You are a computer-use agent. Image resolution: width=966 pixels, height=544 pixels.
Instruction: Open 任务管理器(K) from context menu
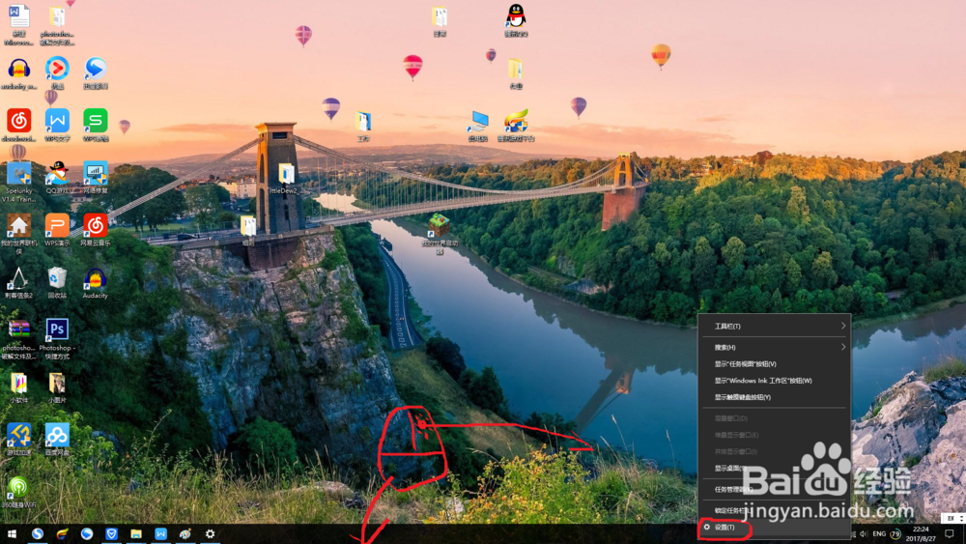click(774, 489)
